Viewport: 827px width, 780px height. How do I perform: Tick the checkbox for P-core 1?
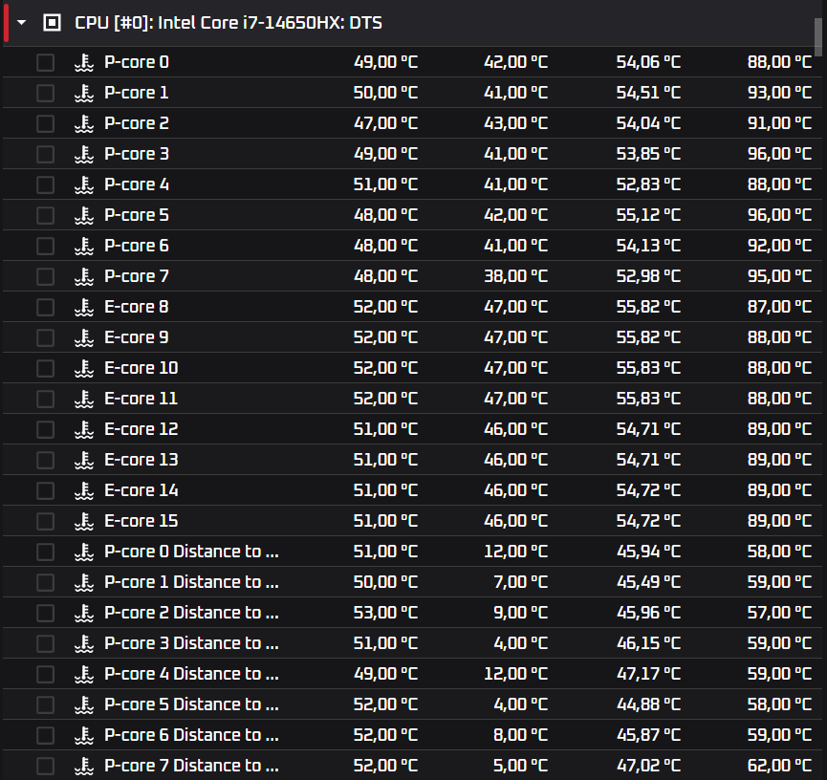click(x=45, y=93)
